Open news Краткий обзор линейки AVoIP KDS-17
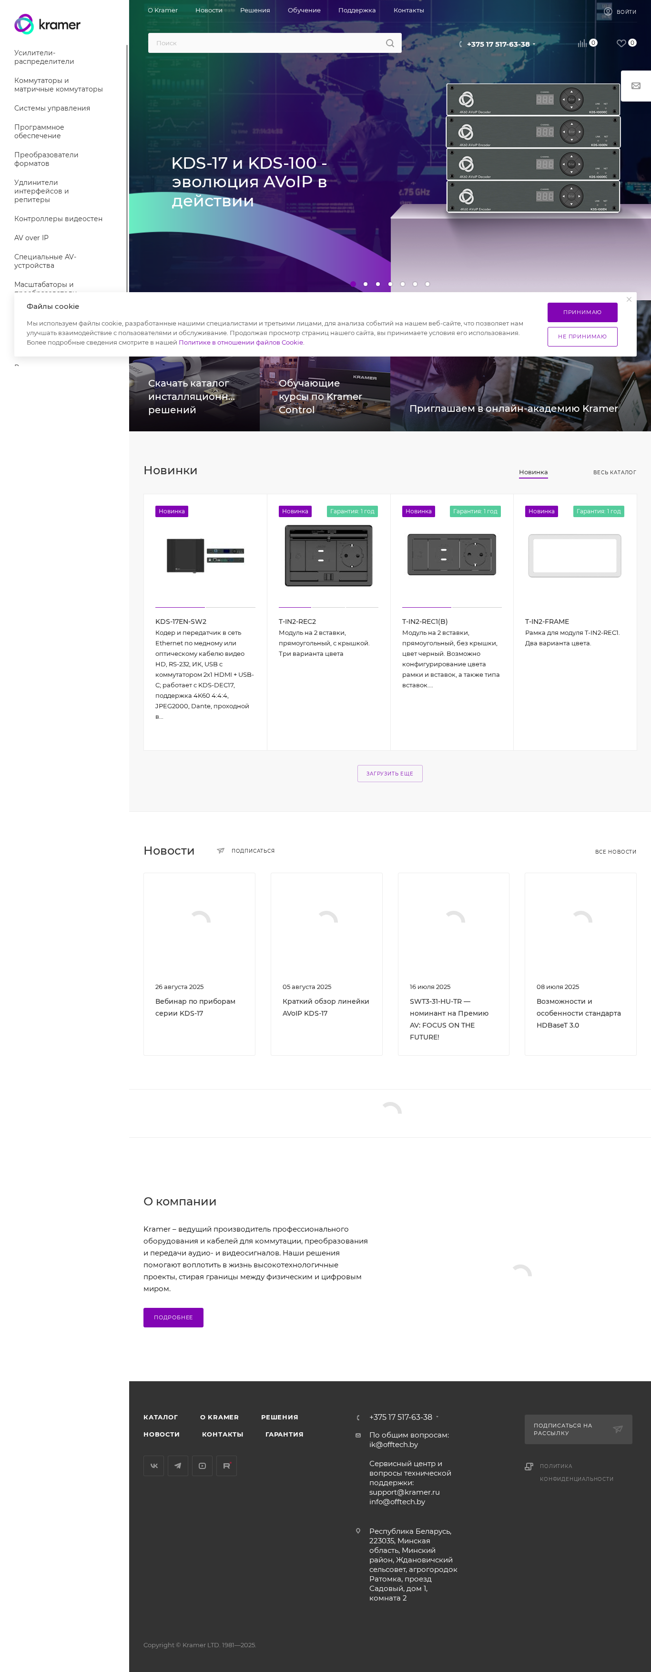This screenshot has height=1672, width=651. pos(326,1008)
